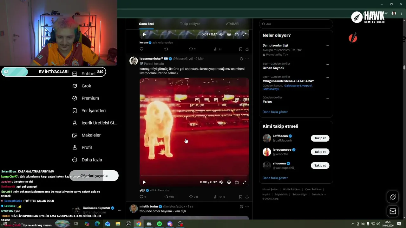406x228 pixels.
Task: Open loosemorinho profile avatar
Action: [134, 60]
